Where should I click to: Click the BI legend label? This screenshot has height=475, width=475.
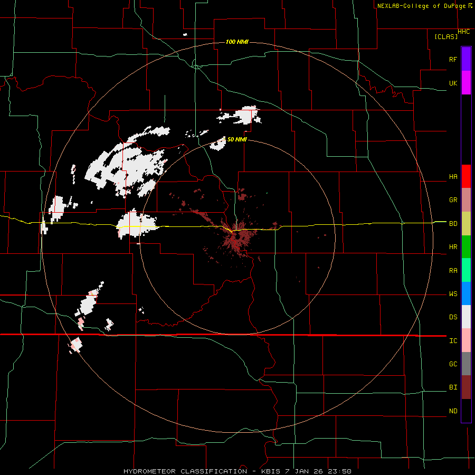(x=453, y=387)
